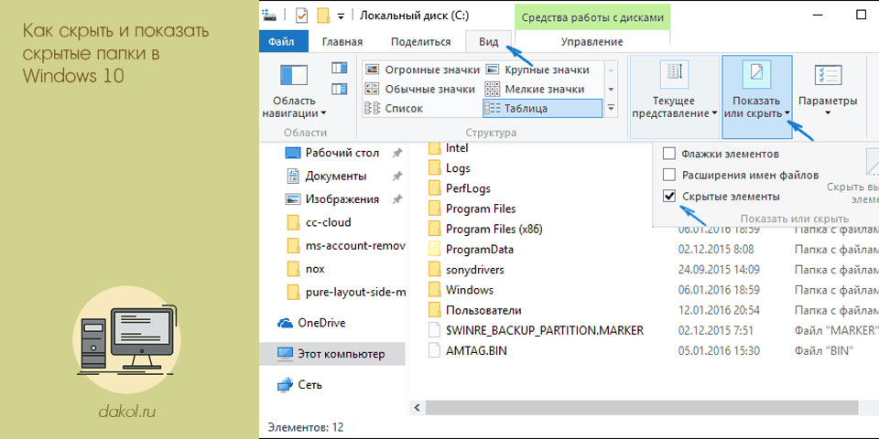The height and width of the screenshot is (439, 879).
Task: Select the Program Files (x86) folder
Action: point(485,229)
